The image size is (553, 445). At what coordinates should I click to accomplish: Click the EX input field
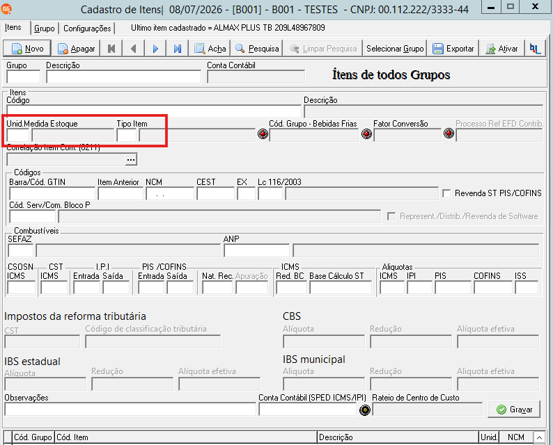(246, 193)
